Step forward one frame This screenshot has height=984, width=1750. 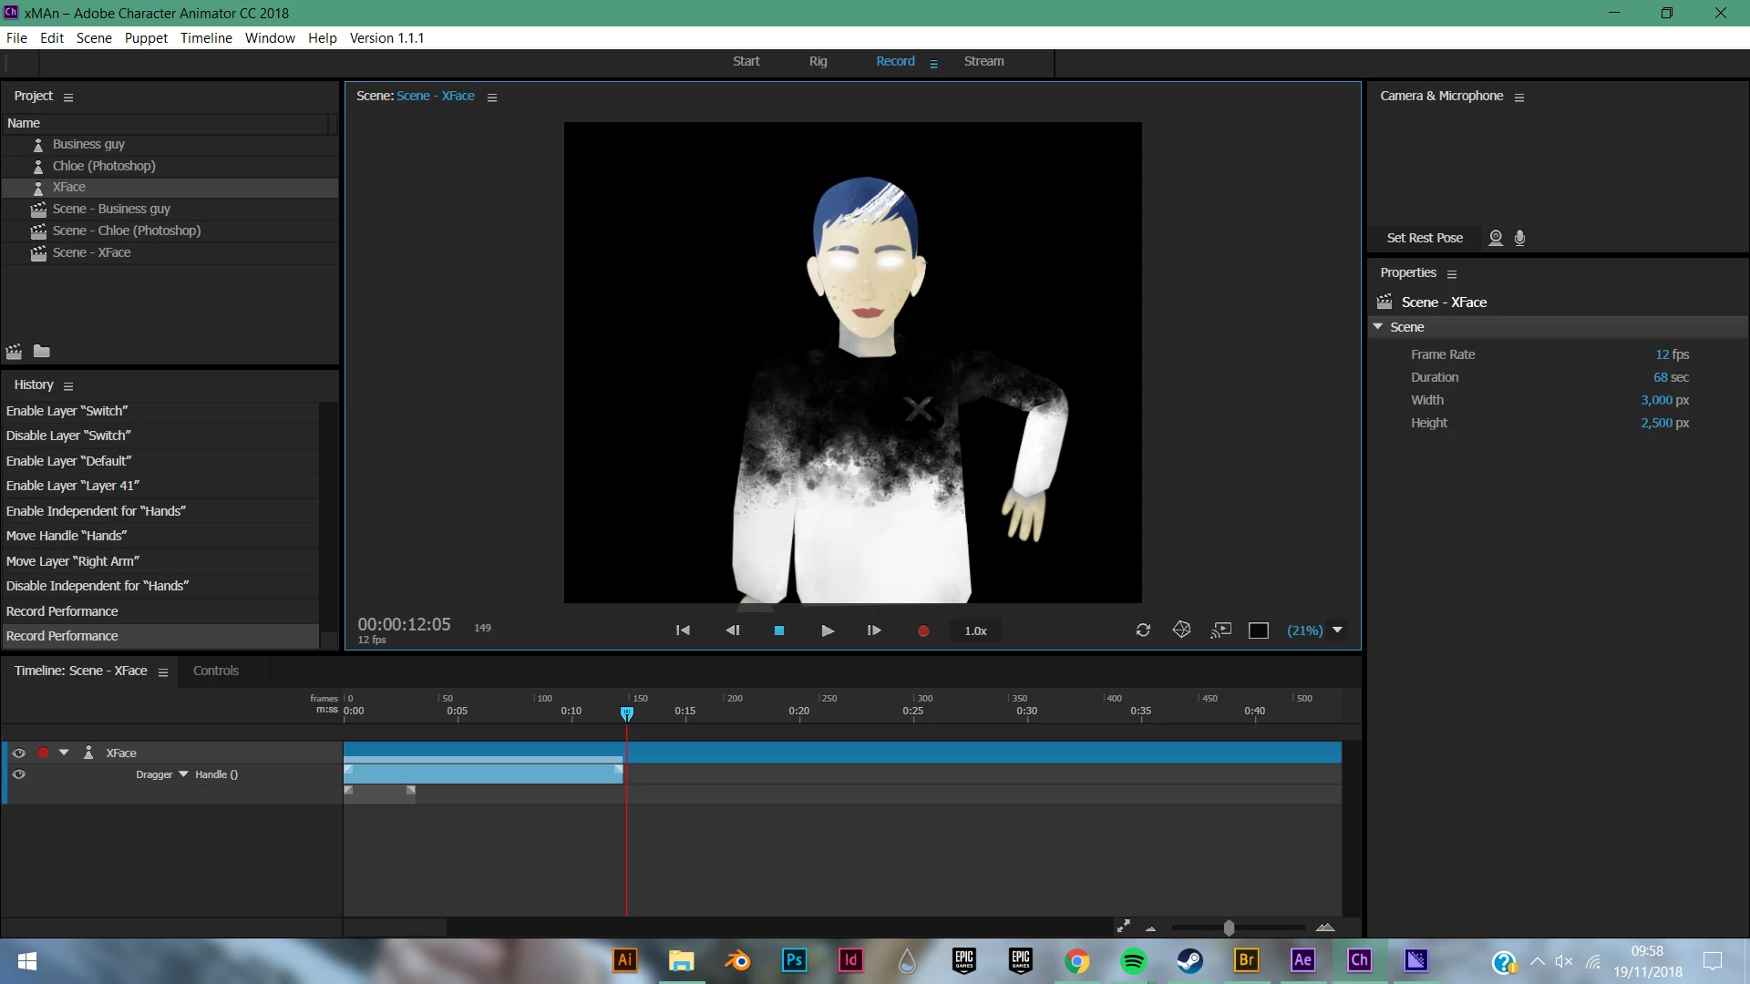click(x=874, y=630)
